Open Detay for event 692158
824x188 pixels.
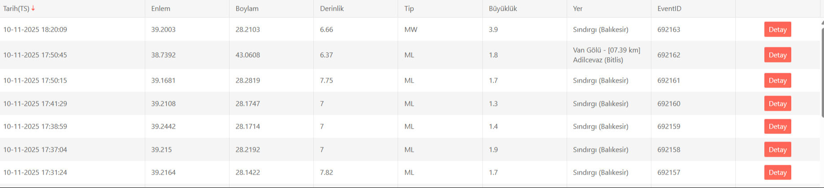[777, 150]
